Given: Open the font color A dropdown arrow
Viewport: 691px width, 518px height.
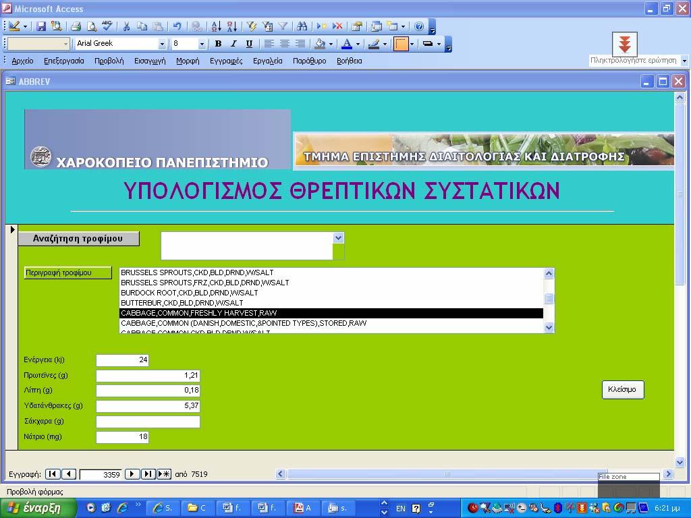Looking at the screenshot, I should tap(358, 44).
